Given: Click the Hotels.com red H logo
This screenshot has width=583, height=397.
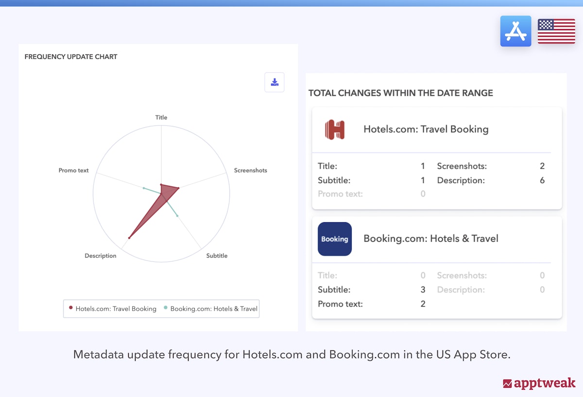Looking at the screenshot, I should tap(335, 130).
